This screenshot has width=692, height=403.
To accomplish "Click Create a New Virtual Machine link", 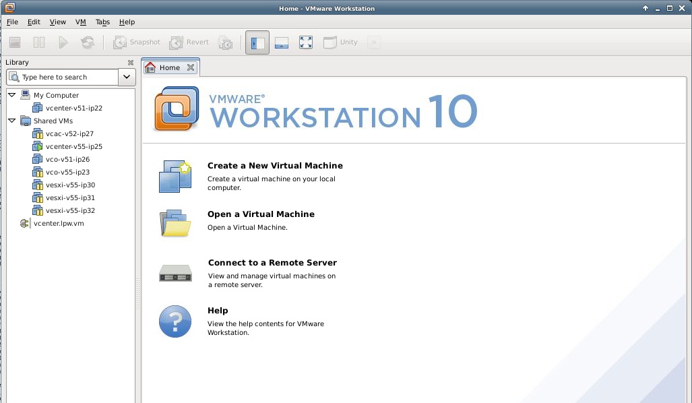I will tap(275, 166).
